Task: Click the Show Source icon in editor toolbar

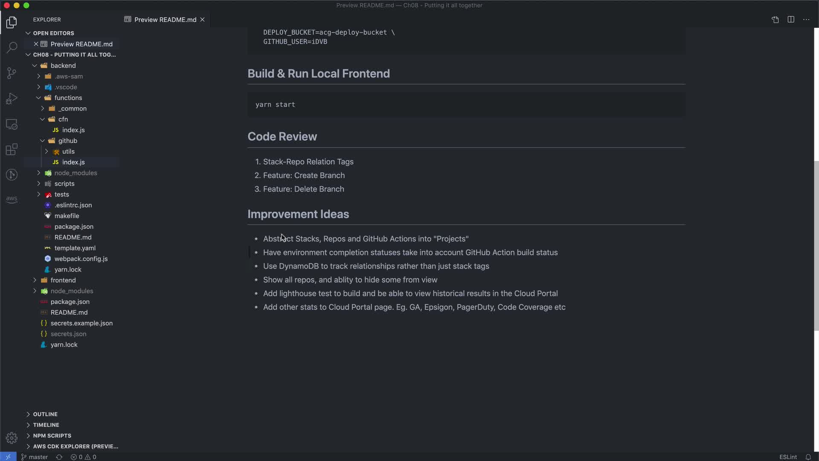Action: coord(775,20)
